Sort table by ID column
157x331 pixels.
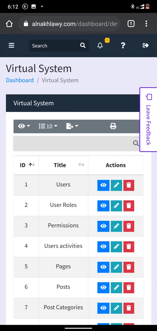[x=26, y=165]
